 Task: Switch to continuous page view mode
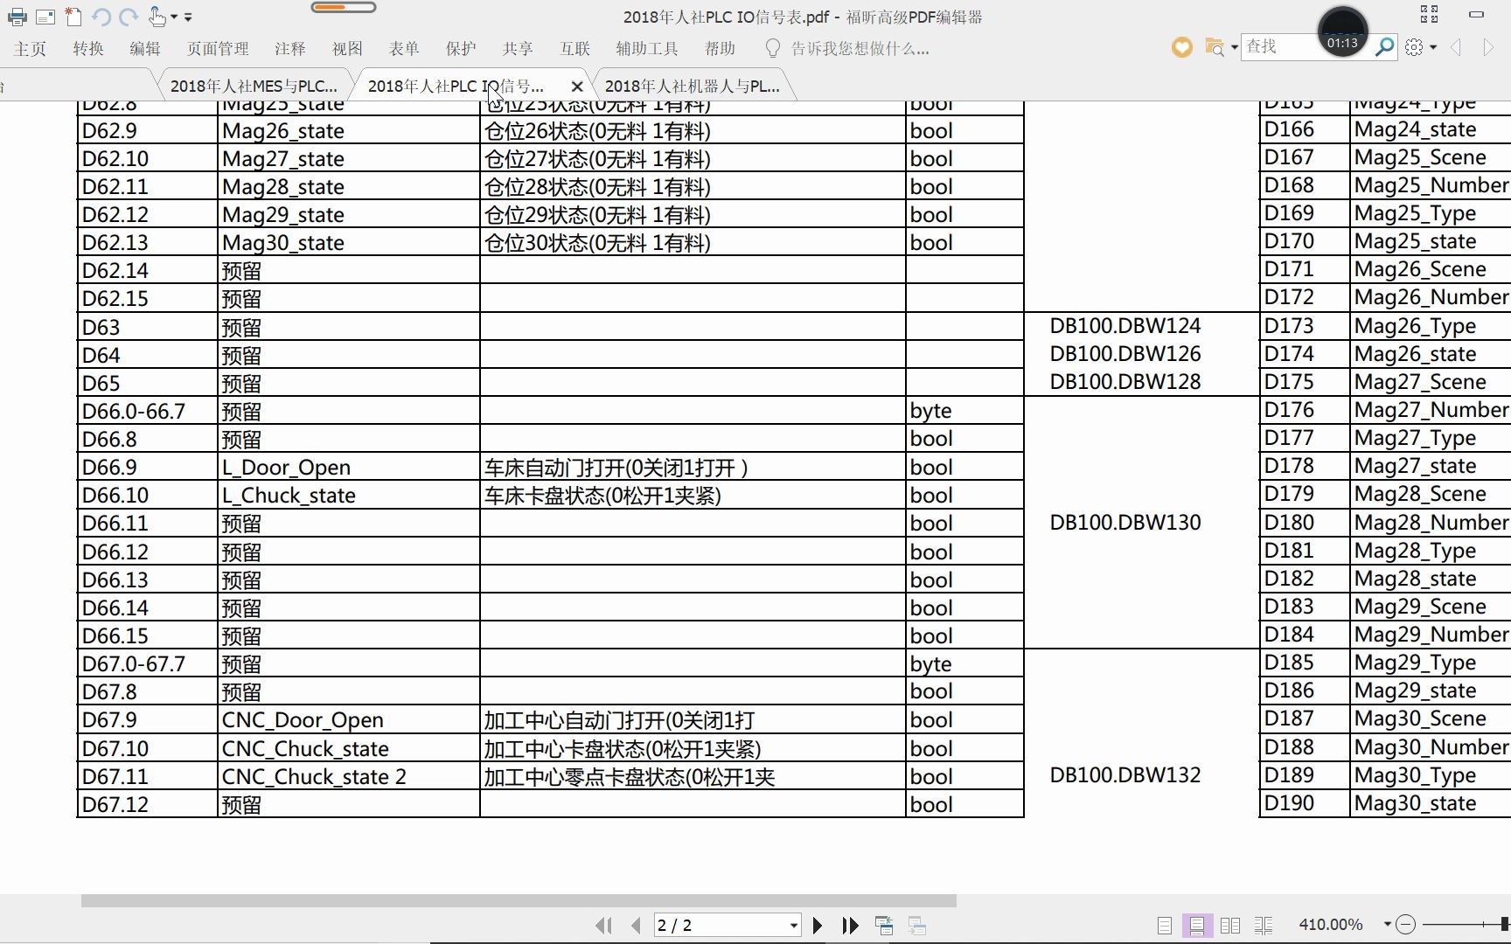[1197, 925]
